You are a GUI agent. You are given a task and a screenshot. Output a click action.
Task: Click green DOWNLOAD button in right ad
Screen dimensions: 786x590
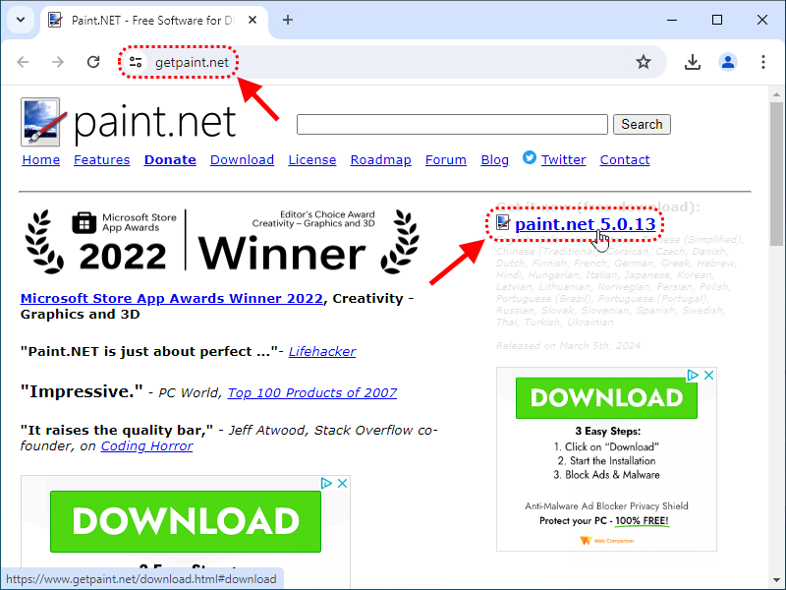pos(606,398)
